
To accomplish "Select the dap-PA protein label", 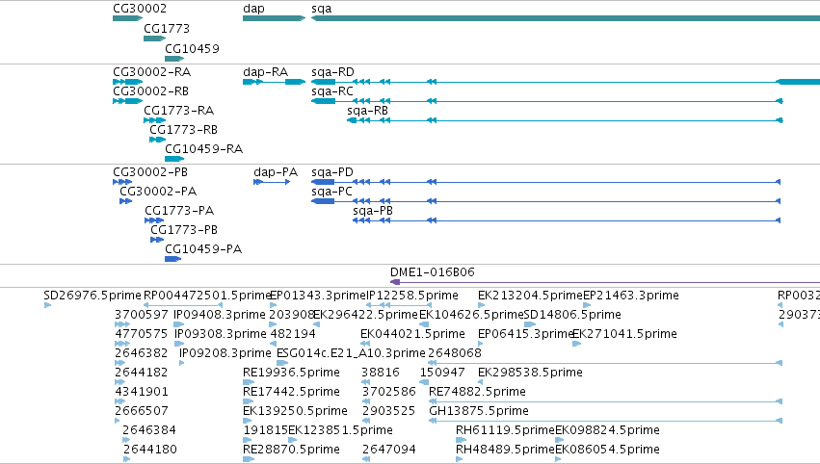I will (x=276, y=172).
